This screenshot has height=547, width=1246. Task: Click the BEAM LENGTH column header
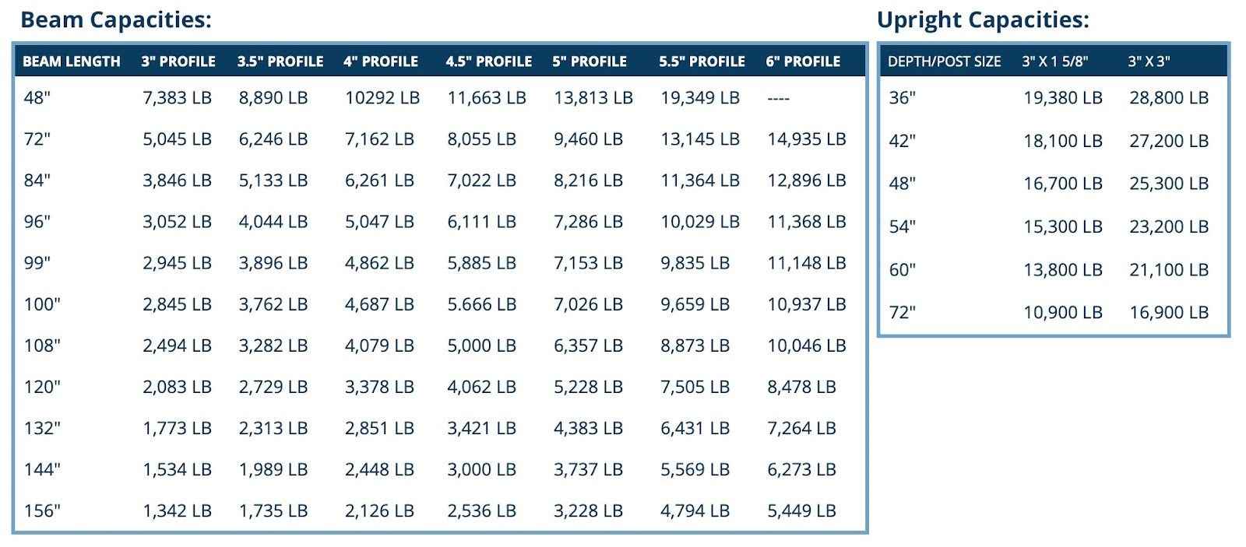[x=72, y=61]
